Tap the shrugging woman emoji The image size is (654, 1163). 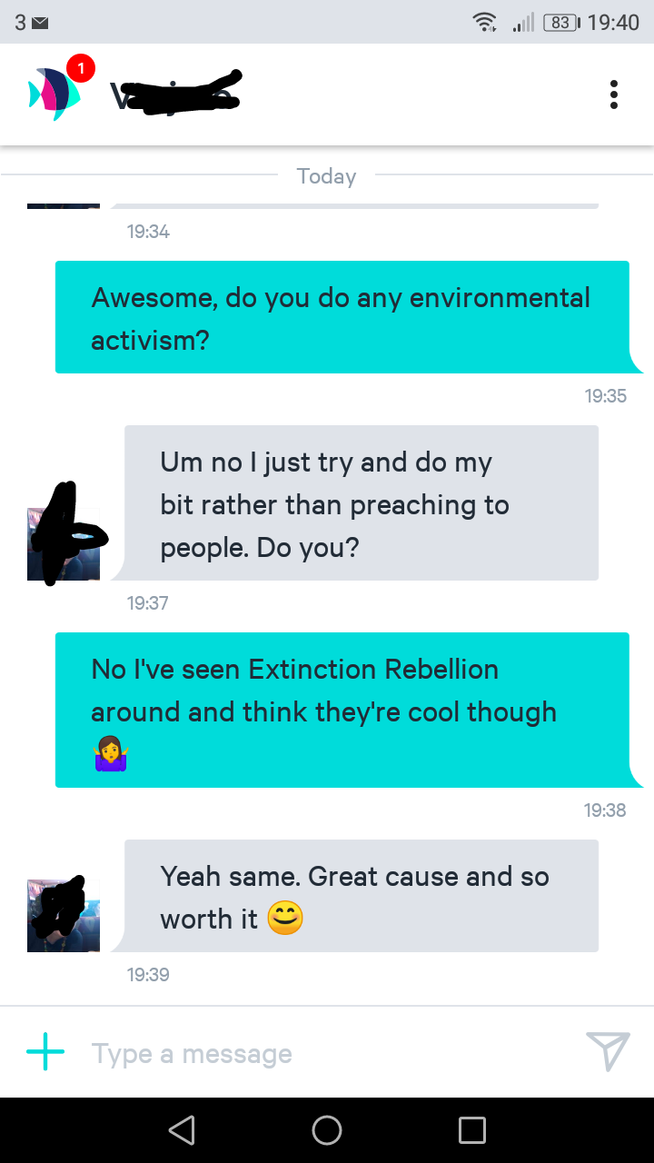coord(110,755)
